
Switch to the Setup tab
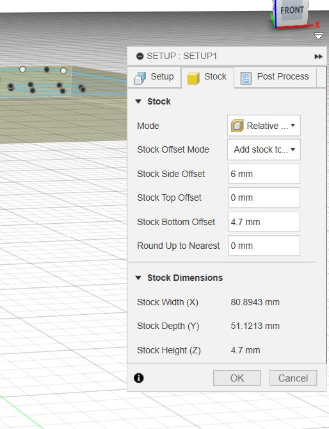pos(154,77)
